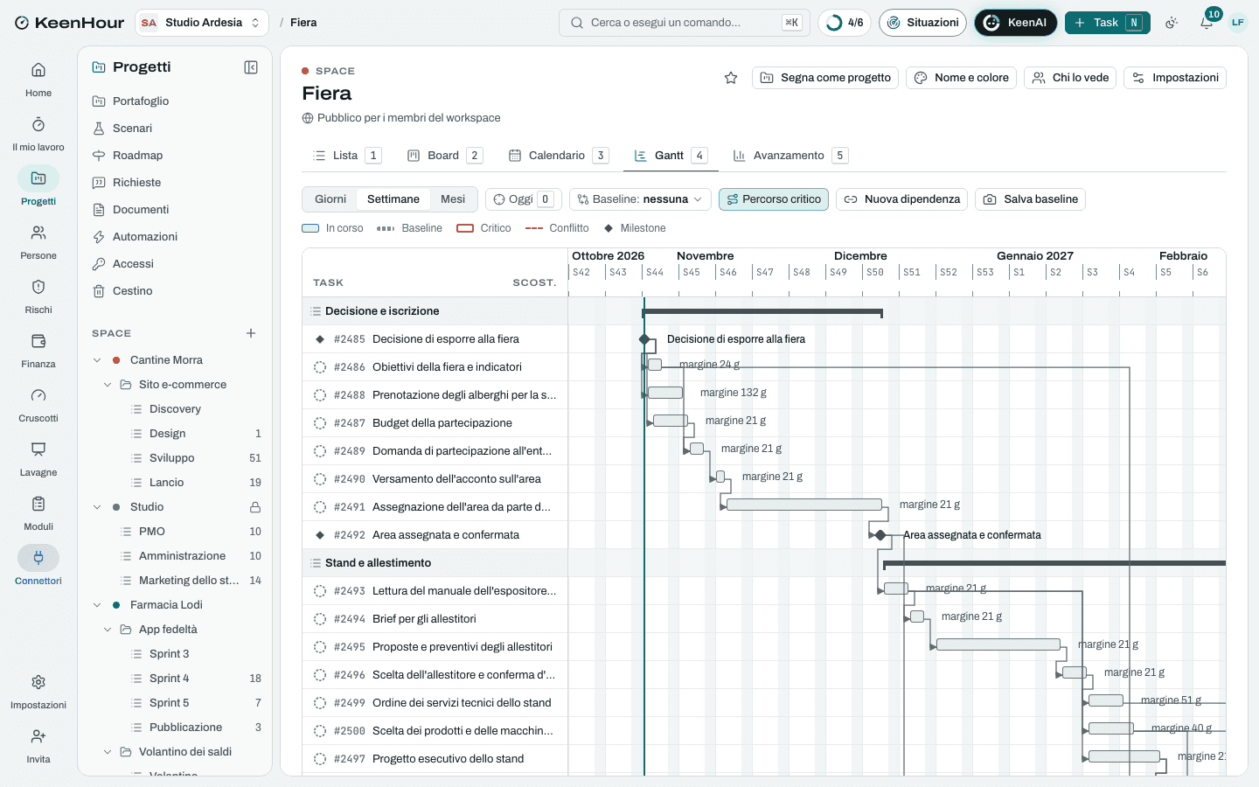Open the Studio Ardesia workspace switcher
Viewport: 1259px width, 787px height.
point(202,23)
